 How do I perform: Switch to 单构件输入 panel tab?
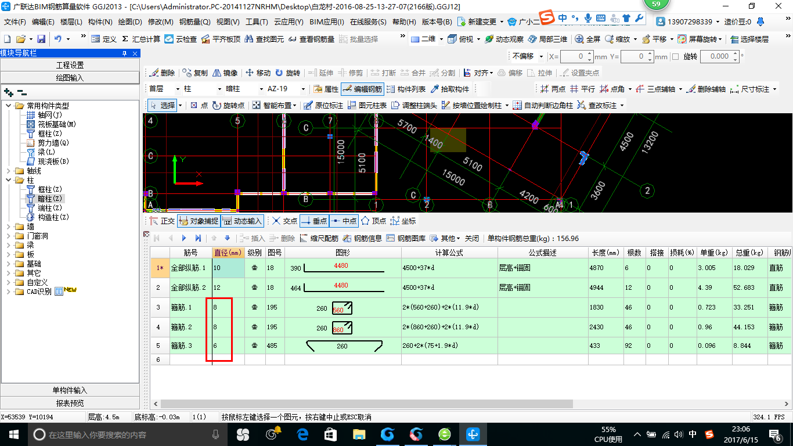[x=70, y=390]
